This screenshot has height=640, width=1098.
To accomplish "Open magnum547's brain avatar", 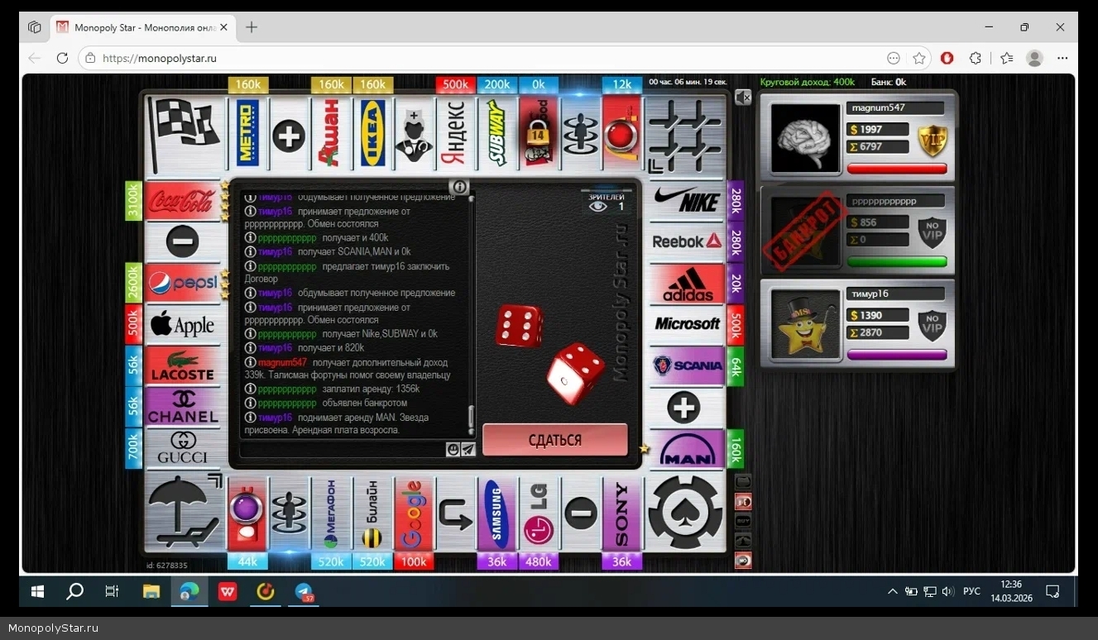I will (x=805, y=137).
